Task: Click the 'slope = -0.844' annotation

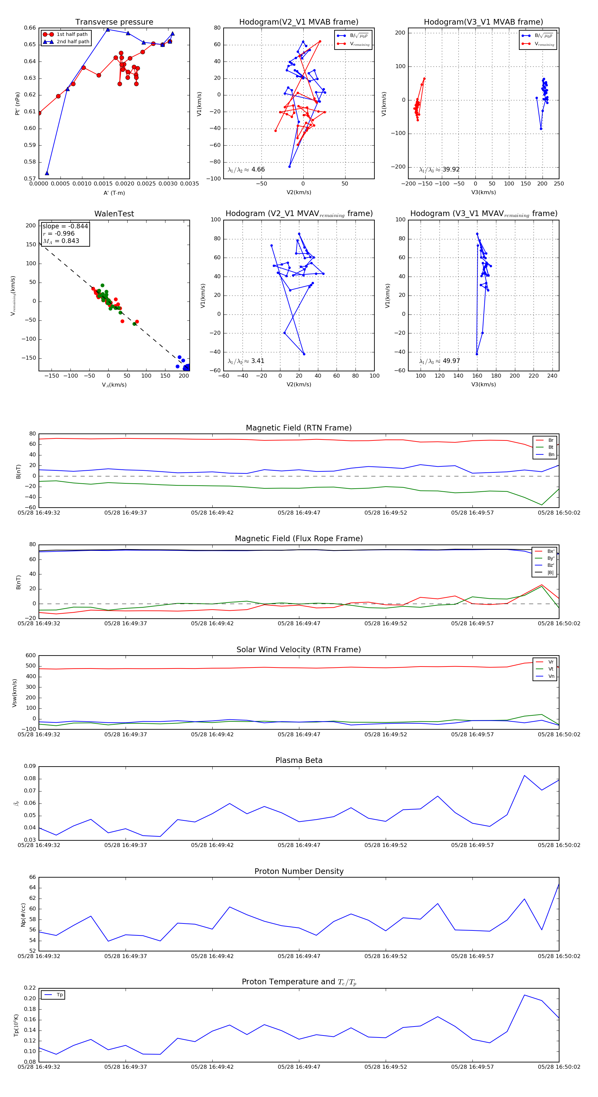Action: coord(65,226)
